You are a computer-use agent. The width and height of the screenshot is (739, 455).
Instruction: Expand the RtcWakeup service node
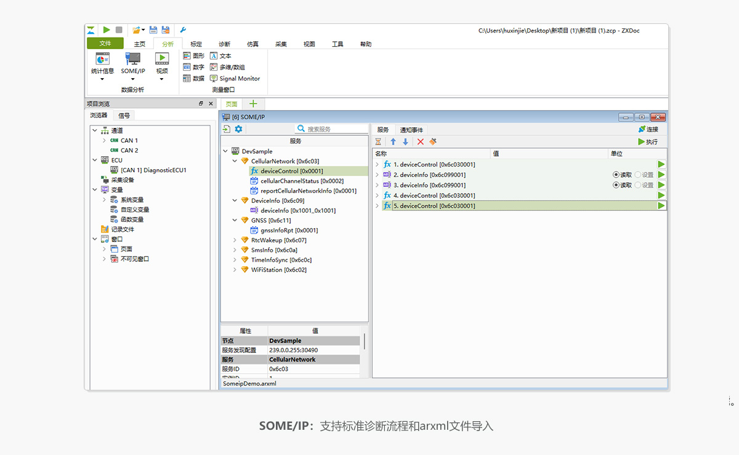pyautogui.click(x=235, y=240)
